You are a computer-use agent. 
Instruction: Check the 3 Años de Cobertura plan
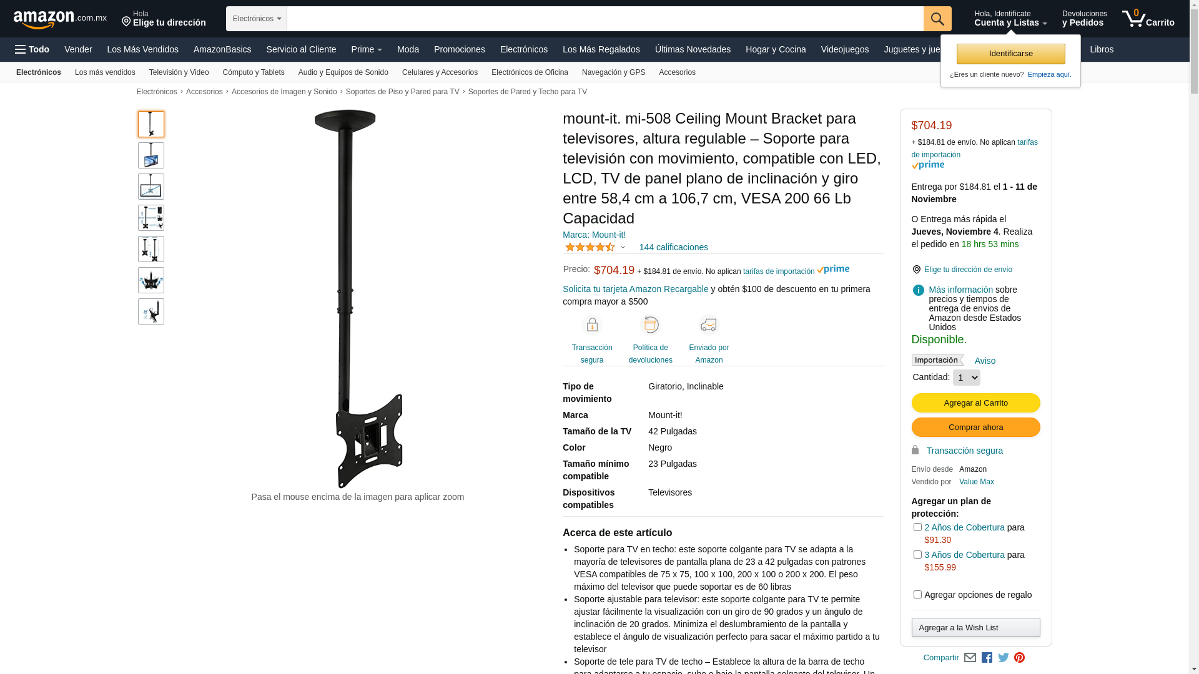(x=917, y=555)
